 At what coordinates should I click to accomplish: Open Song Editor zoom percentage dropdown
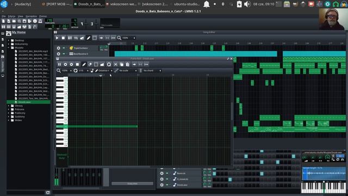(128, 38)
